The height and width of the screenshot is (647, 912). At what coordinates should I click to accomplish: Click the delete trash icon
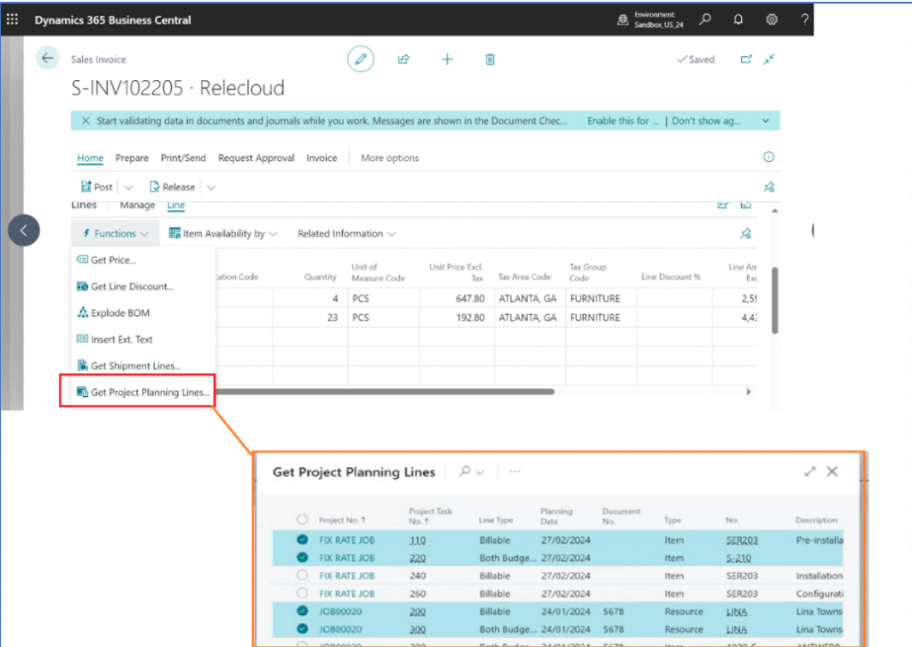coord(489,59)
